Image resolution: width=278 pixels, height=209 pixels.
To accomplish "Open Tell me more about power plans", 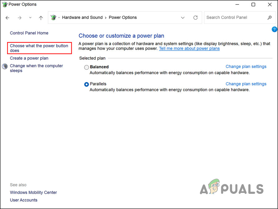I will (x=189, y=48).
